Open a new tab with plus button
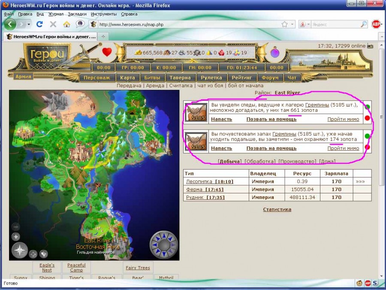 (103, 37)
